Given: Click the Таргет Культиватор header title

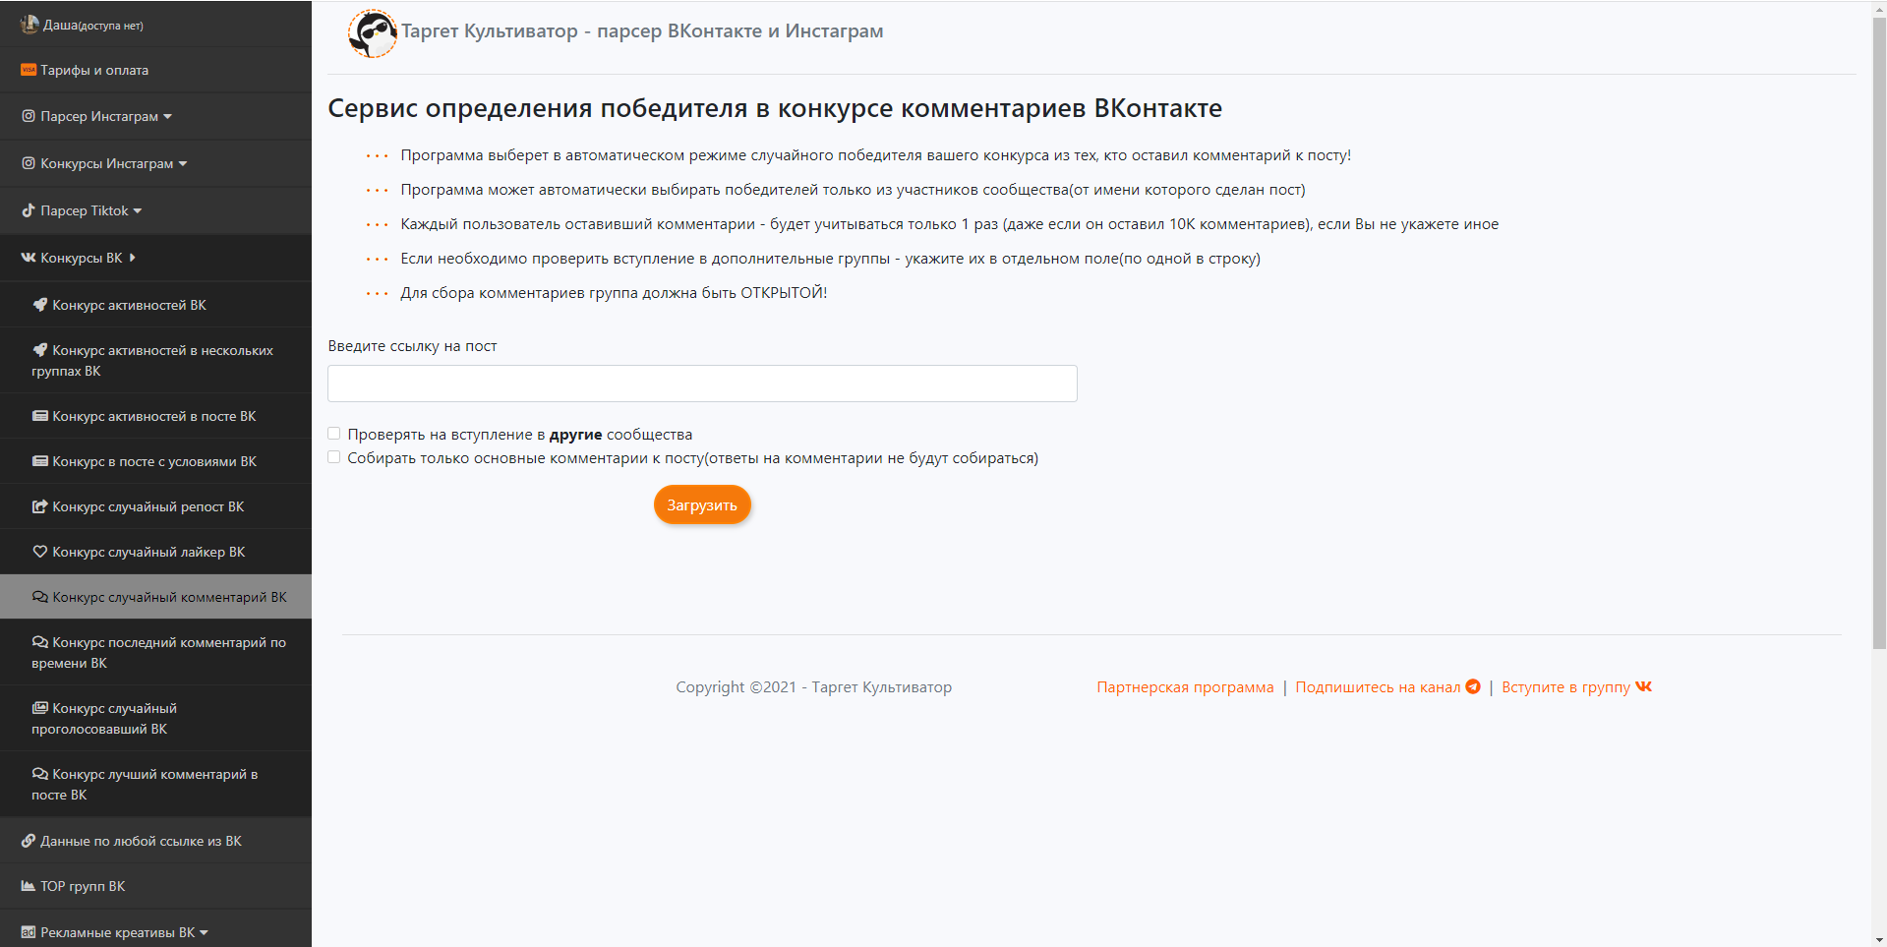Looking at the screenshot, I should click(x=642, y=30).
